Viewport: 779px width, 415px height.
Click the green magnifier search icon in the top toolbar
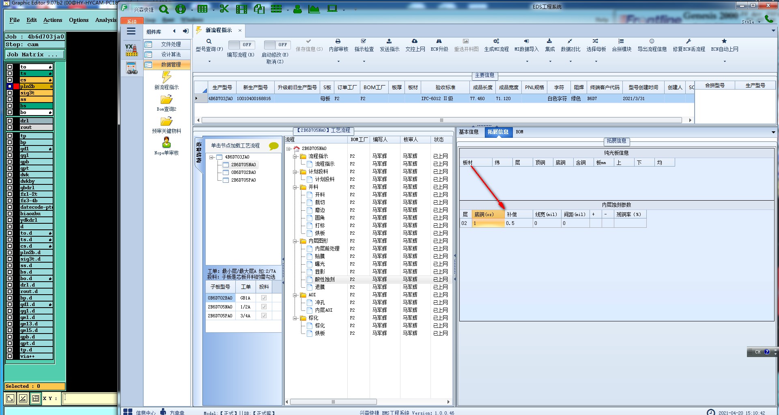164,9
